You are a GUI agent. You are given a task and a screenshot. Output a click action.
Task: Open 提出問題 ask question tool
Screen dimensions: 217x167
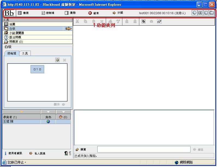pyautogui.click(x=15, y=37)
